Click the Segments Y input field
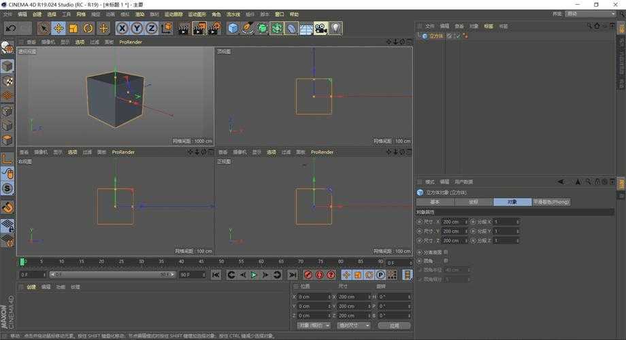The width and height of the screenshot is (626, 340). point(505,231)
